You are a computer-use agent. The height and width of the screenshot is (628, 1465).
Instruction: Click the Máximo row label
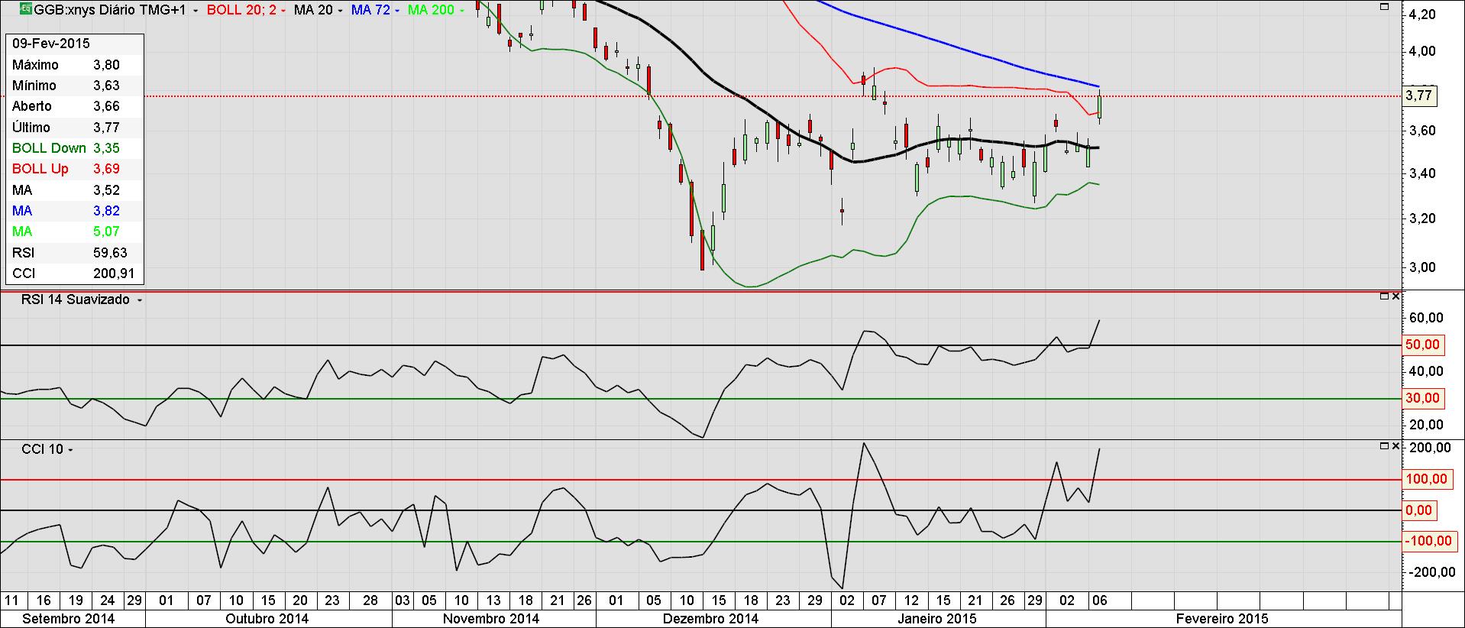pyautogui.click(x=35, y=65)
